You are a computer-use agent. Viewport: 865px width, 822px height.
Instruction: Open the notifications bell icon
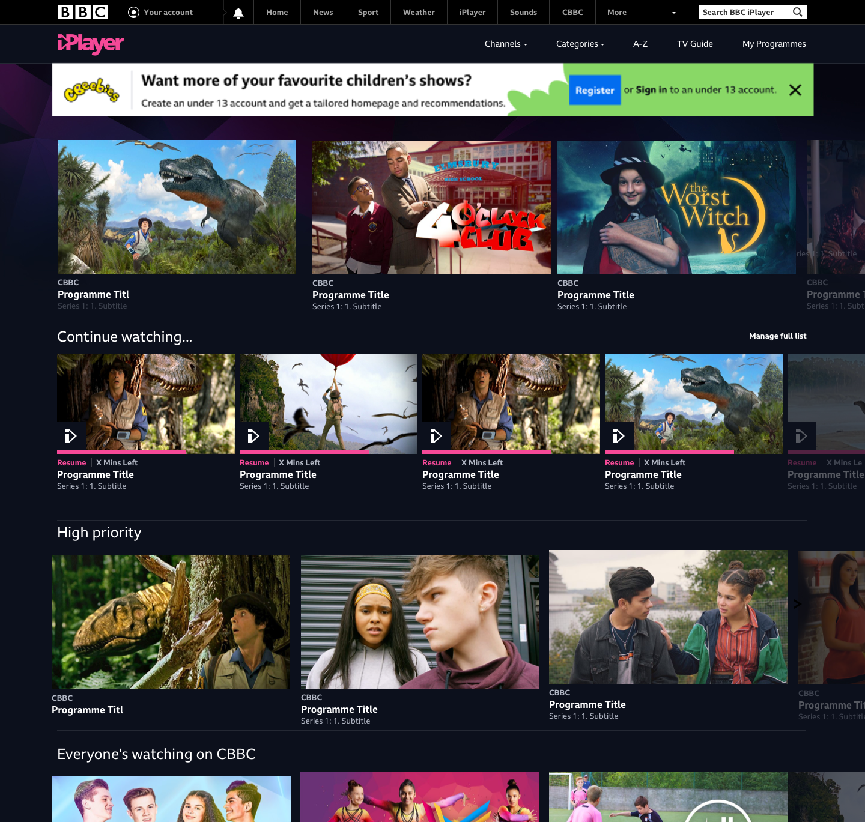point(238,13)
